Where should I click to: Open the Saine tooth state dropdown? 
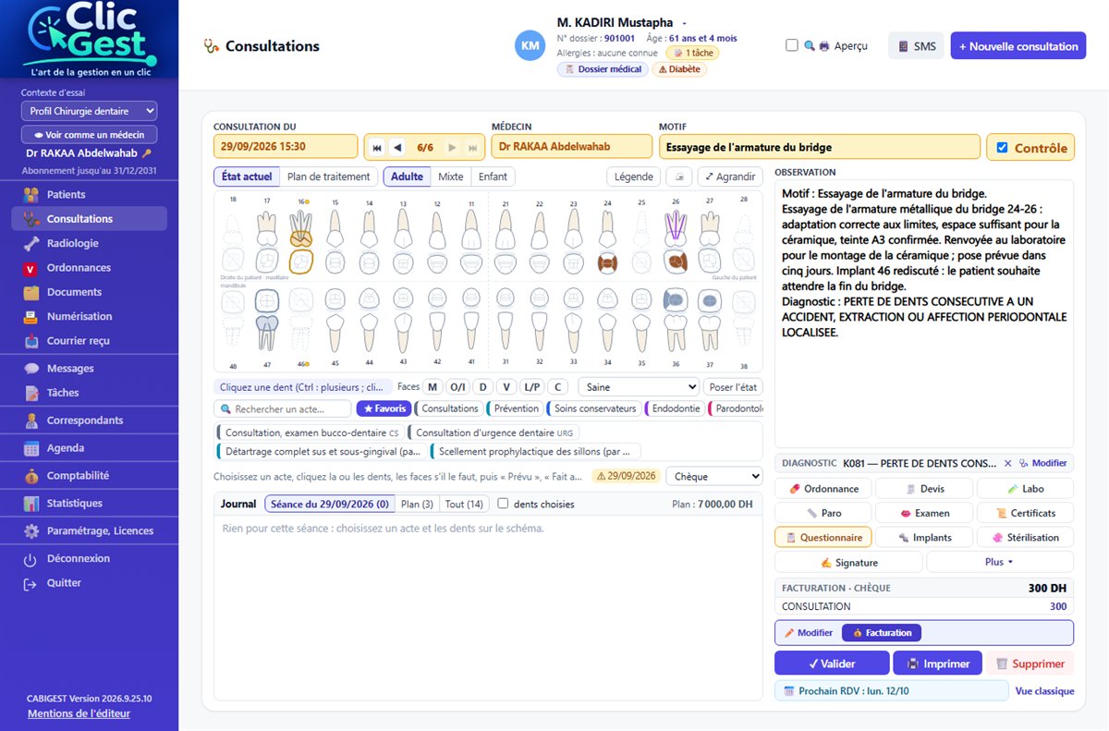[x=639, y=387]
